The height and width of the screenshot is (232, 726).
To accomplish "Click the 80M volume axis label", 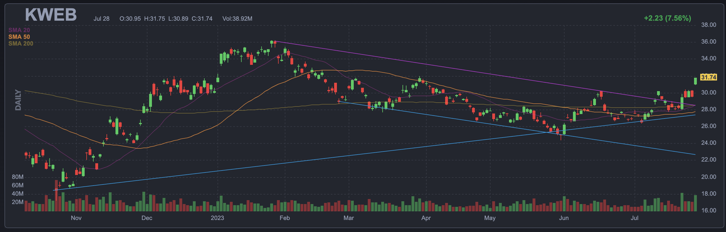I will (x=17, y=177).
